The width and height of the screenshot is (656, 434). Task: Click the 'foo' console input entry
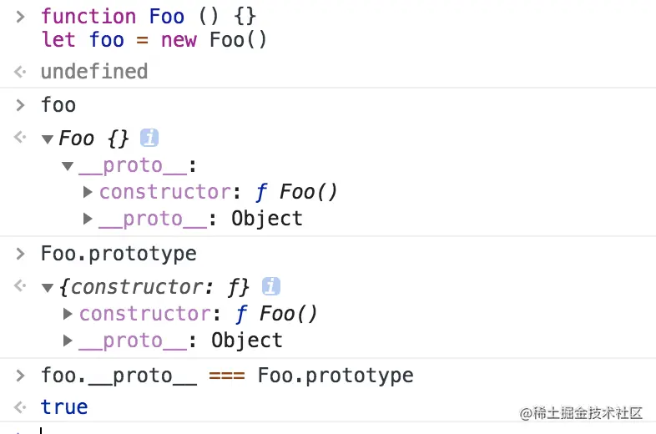pyautogui.click(x=58, y=104)
